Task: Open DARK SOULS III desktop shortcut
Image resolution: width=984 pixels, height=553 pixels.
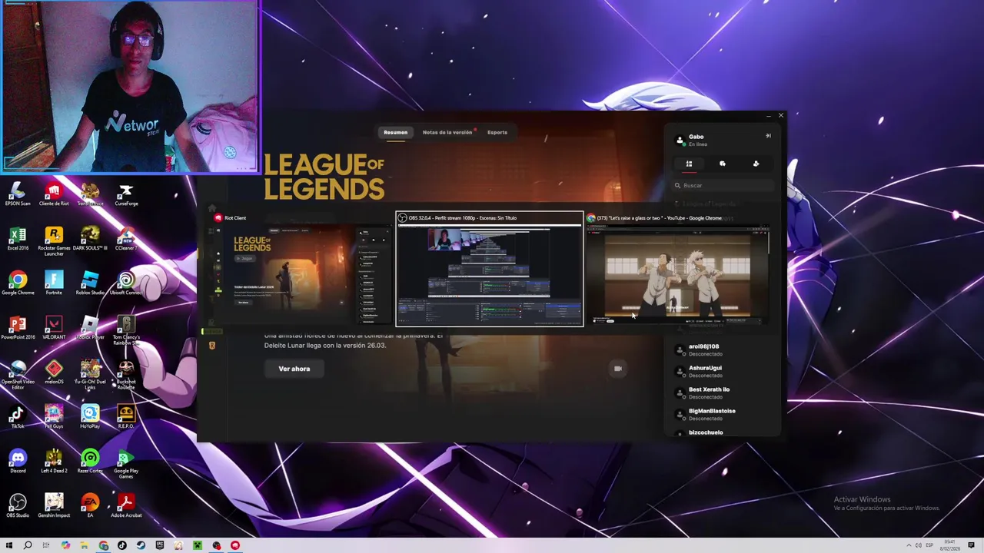Action: click(90, 238)
